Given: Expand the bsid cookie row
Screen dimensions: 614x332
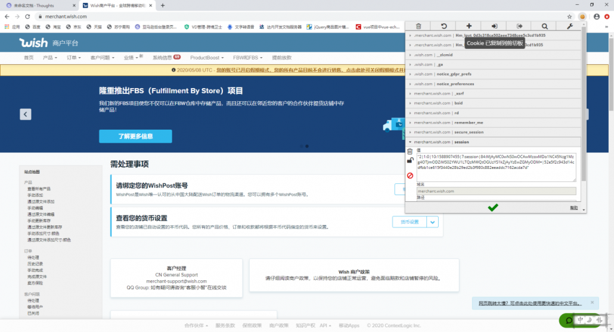Looking at the screenshot, I should point(493,104).
